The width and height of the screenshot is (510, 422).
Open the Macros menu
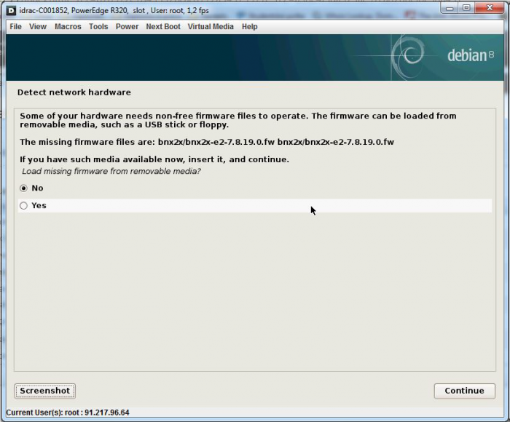pos(68,27)
